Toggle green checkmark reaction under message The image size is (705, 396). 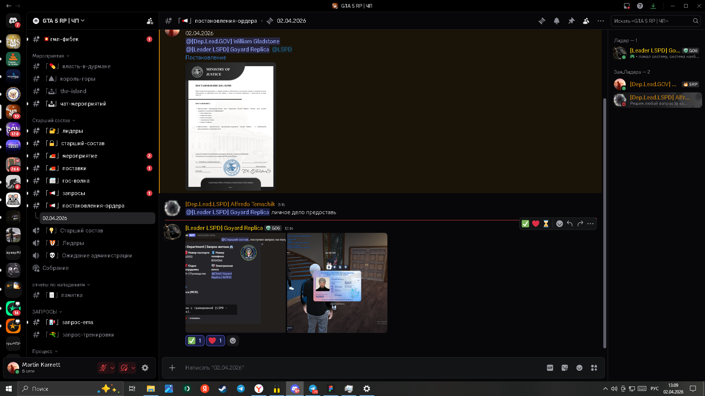(195, 341)
